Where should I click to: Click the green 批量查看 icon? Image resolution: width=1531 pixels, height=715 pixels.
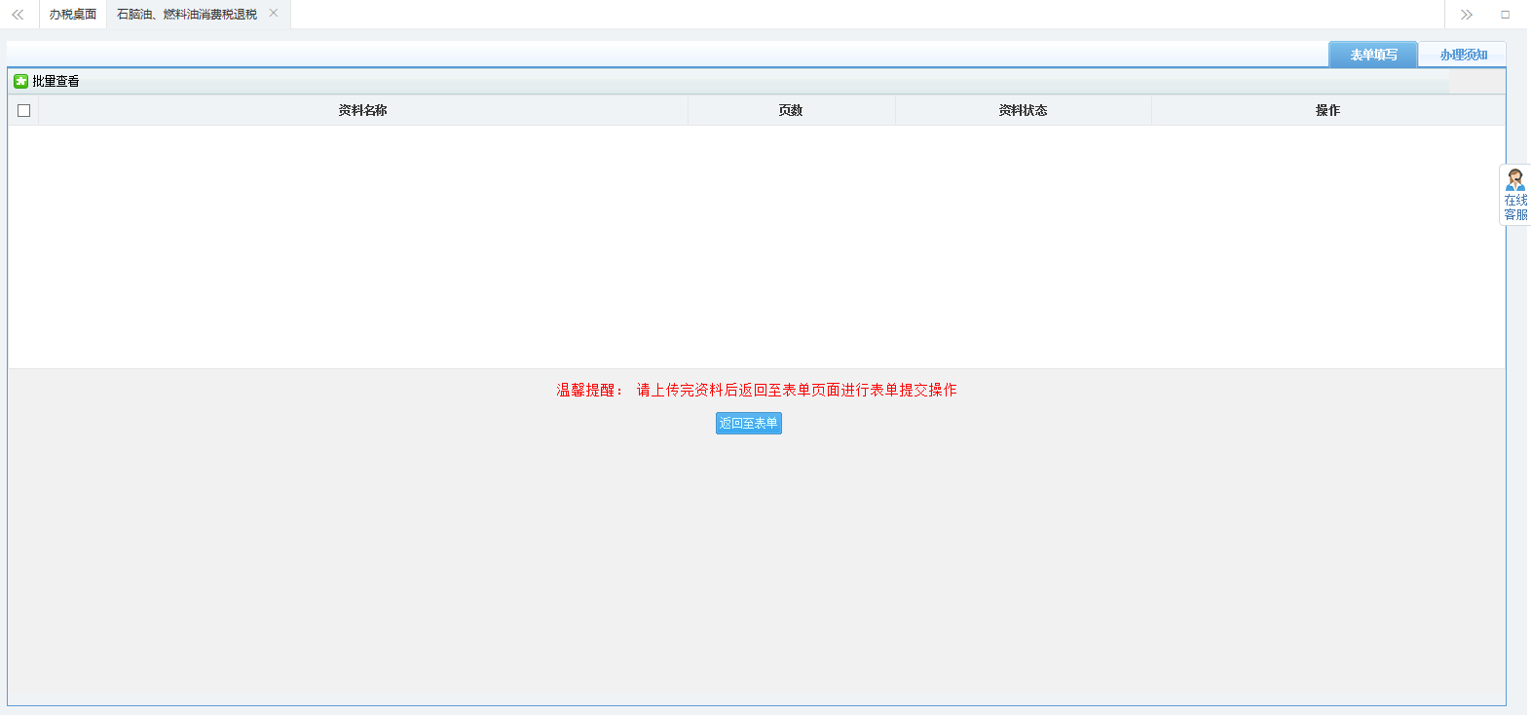(20, 81)
